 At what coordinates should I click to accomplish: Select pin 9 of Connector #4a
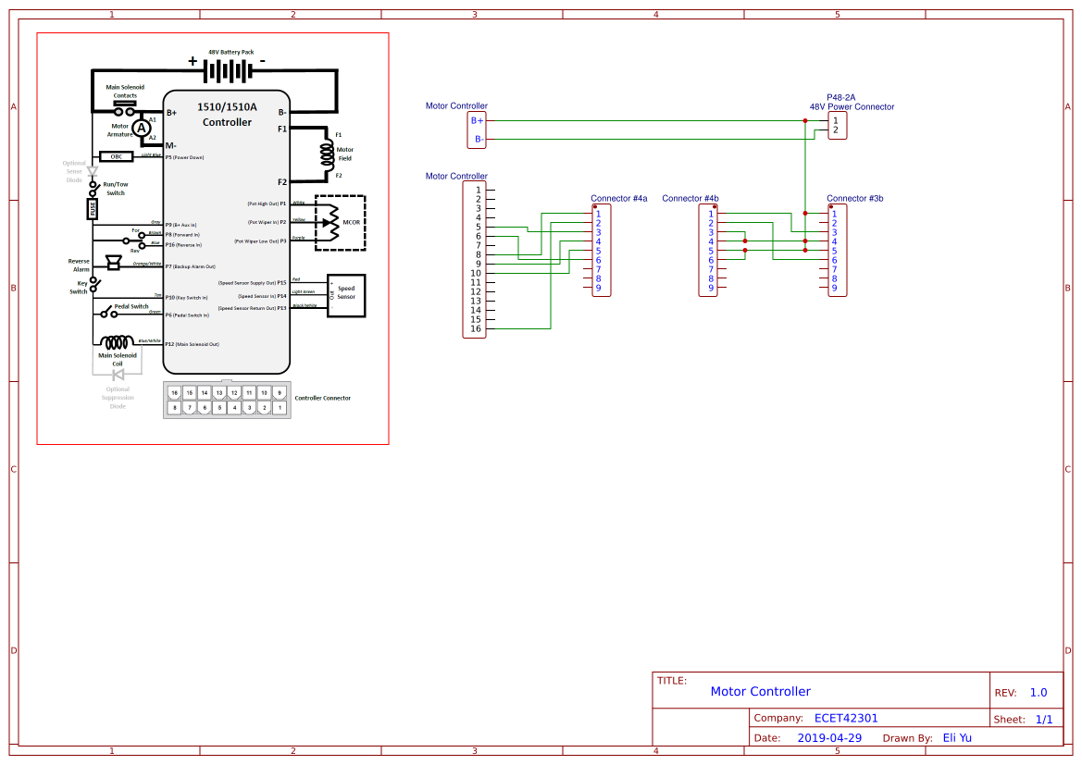click(x=598, y=289)
